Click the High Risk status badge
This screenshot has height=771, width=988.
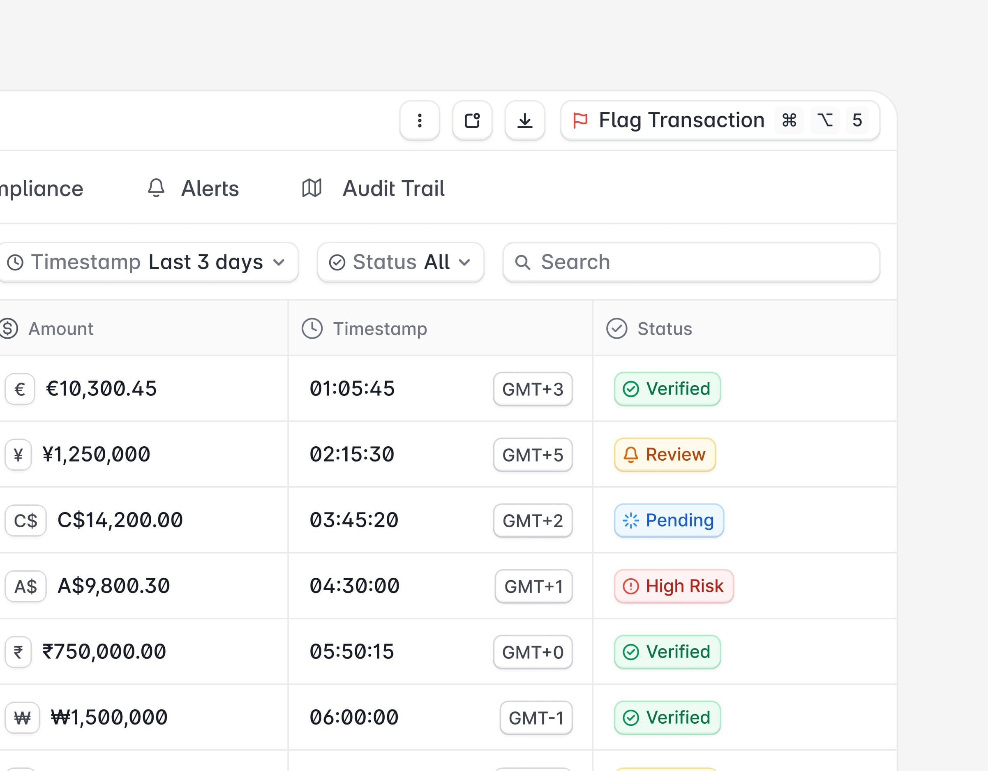674,586
